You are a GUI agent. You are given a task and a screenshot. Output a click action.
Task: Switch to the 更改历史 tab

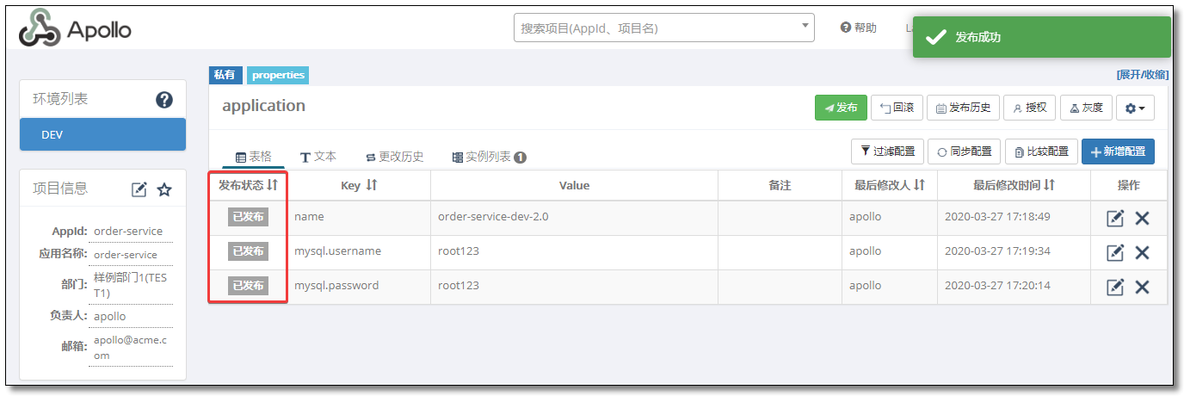pyautogui.click(x=395, y=157)
